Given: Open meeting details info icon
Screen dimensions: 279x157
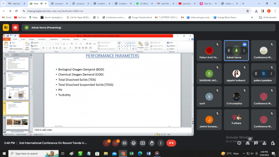Looking at the screenshot, I should pyautogui.click(x=239, y=143).
